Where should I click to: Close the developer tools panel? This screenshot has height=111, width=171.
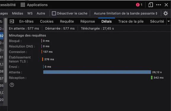coord(166,5)
